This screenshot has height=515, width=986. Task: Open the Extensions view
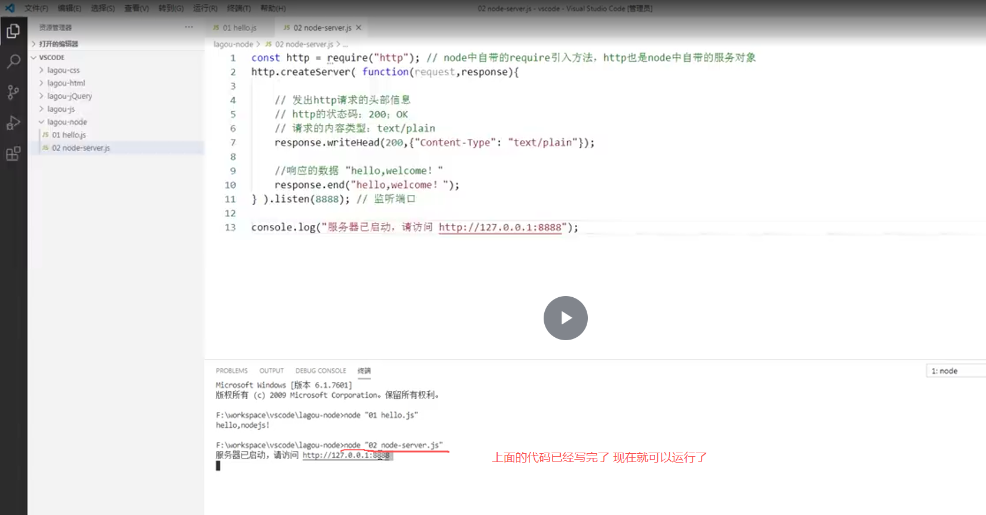(13, 154)
